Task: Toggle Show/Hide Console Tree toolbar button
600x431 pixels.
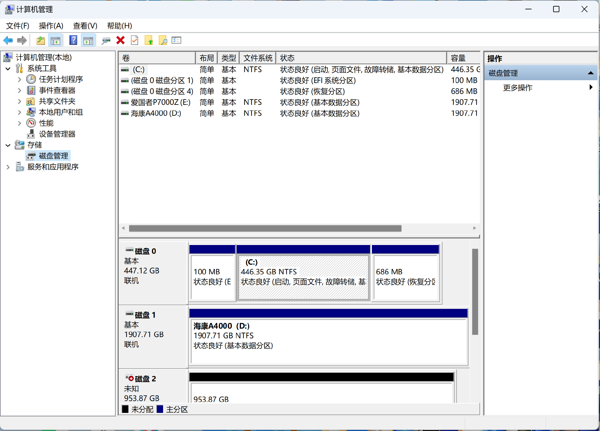Action: tap(56, 40)
